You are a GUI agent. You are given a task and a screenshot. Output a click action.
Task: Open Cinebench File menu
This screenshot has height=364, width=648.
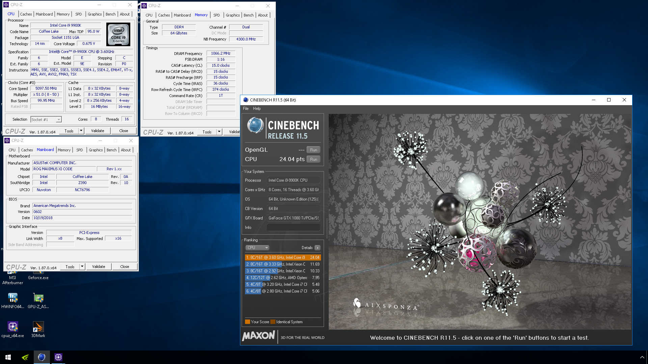[x=246, y=109]
